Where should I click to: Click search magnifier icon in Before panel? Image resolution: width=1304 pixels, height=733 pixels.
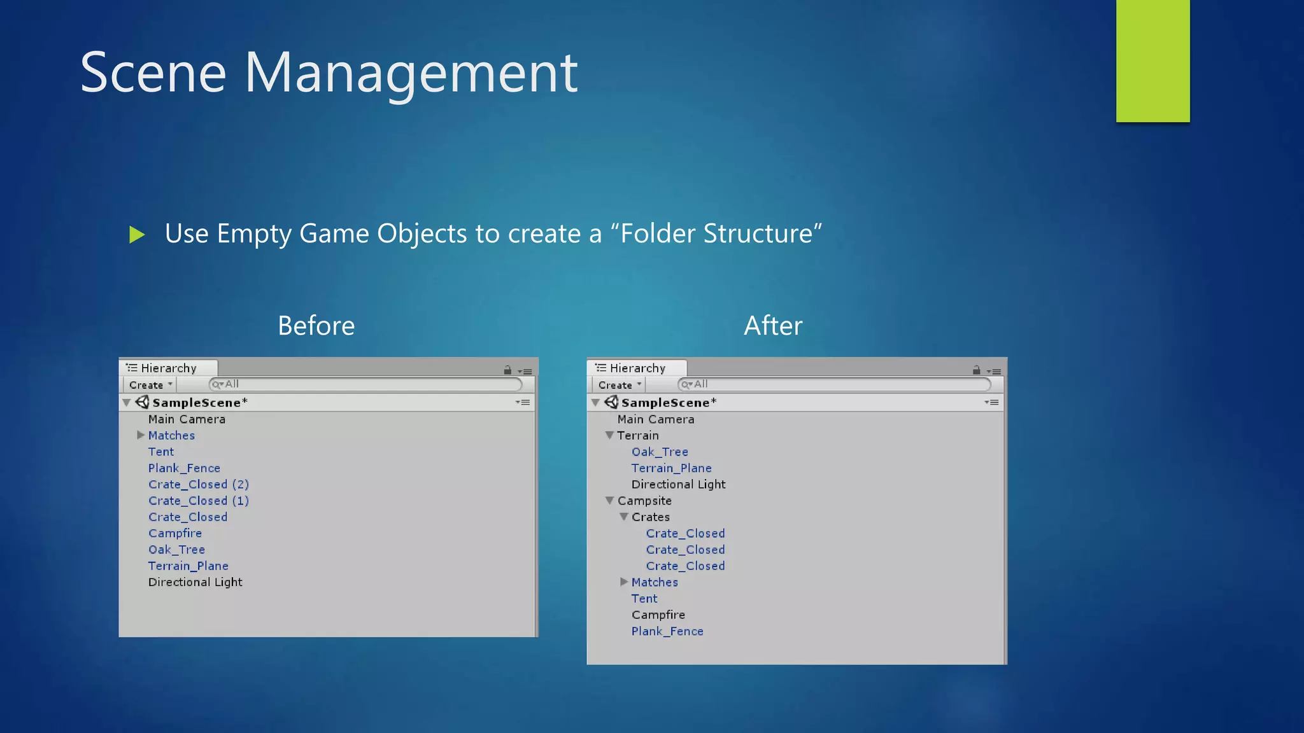tap(217, 384)
